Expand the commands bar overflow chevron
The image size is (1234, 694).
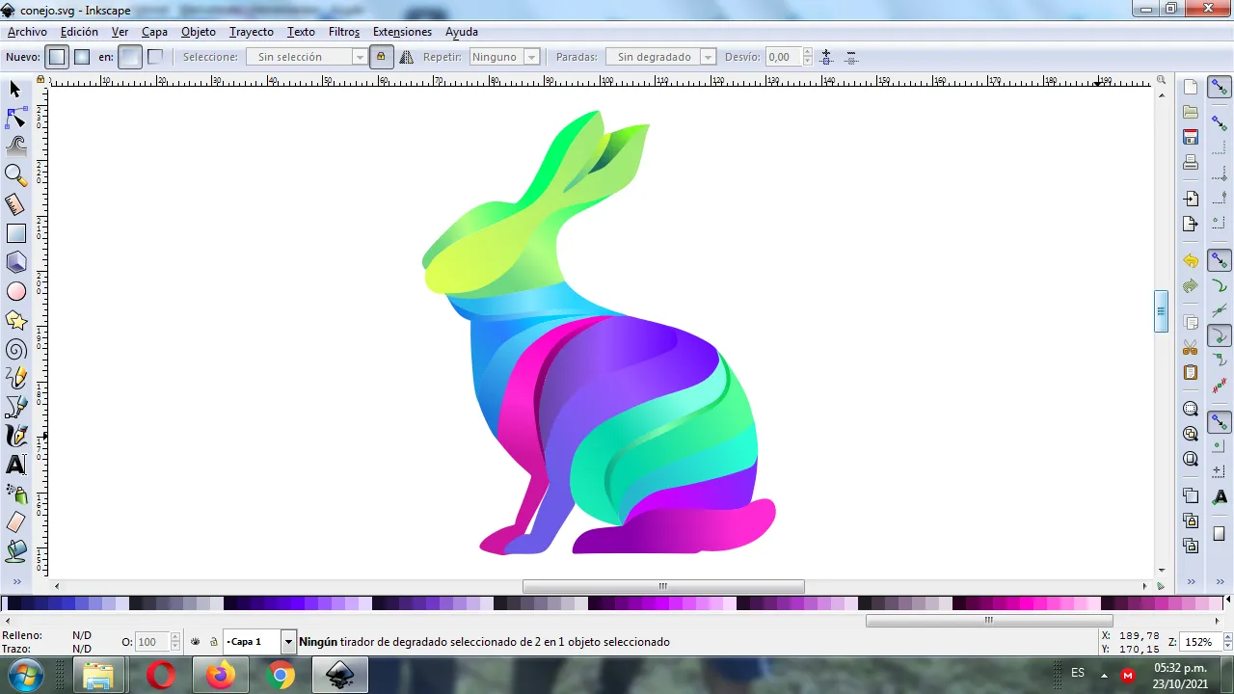(x=1191, y=581)
